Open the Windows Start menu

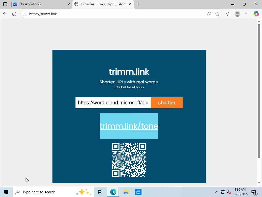point(6,192)
